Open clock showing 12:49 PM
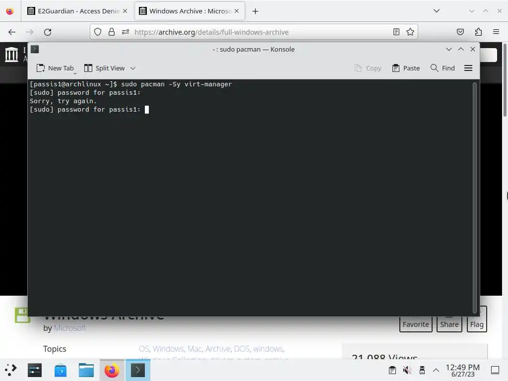 point(463,370)
